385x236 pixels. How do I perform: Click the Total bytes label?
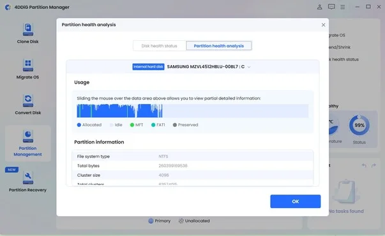[88, 166]
